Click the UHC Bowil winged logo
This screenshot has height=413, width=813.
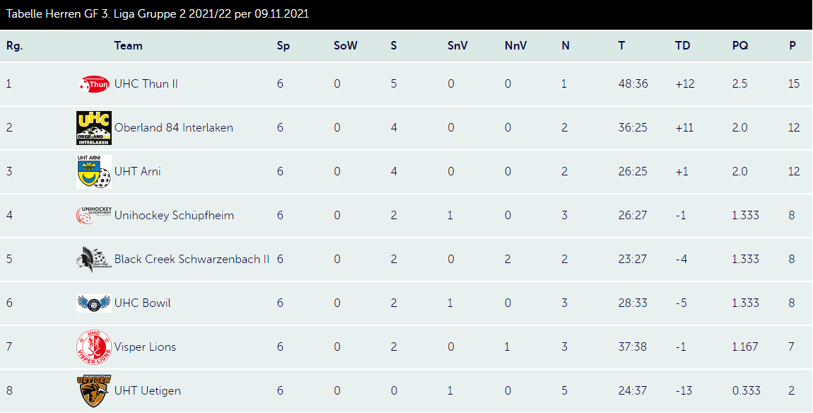[x=94, y=303]
